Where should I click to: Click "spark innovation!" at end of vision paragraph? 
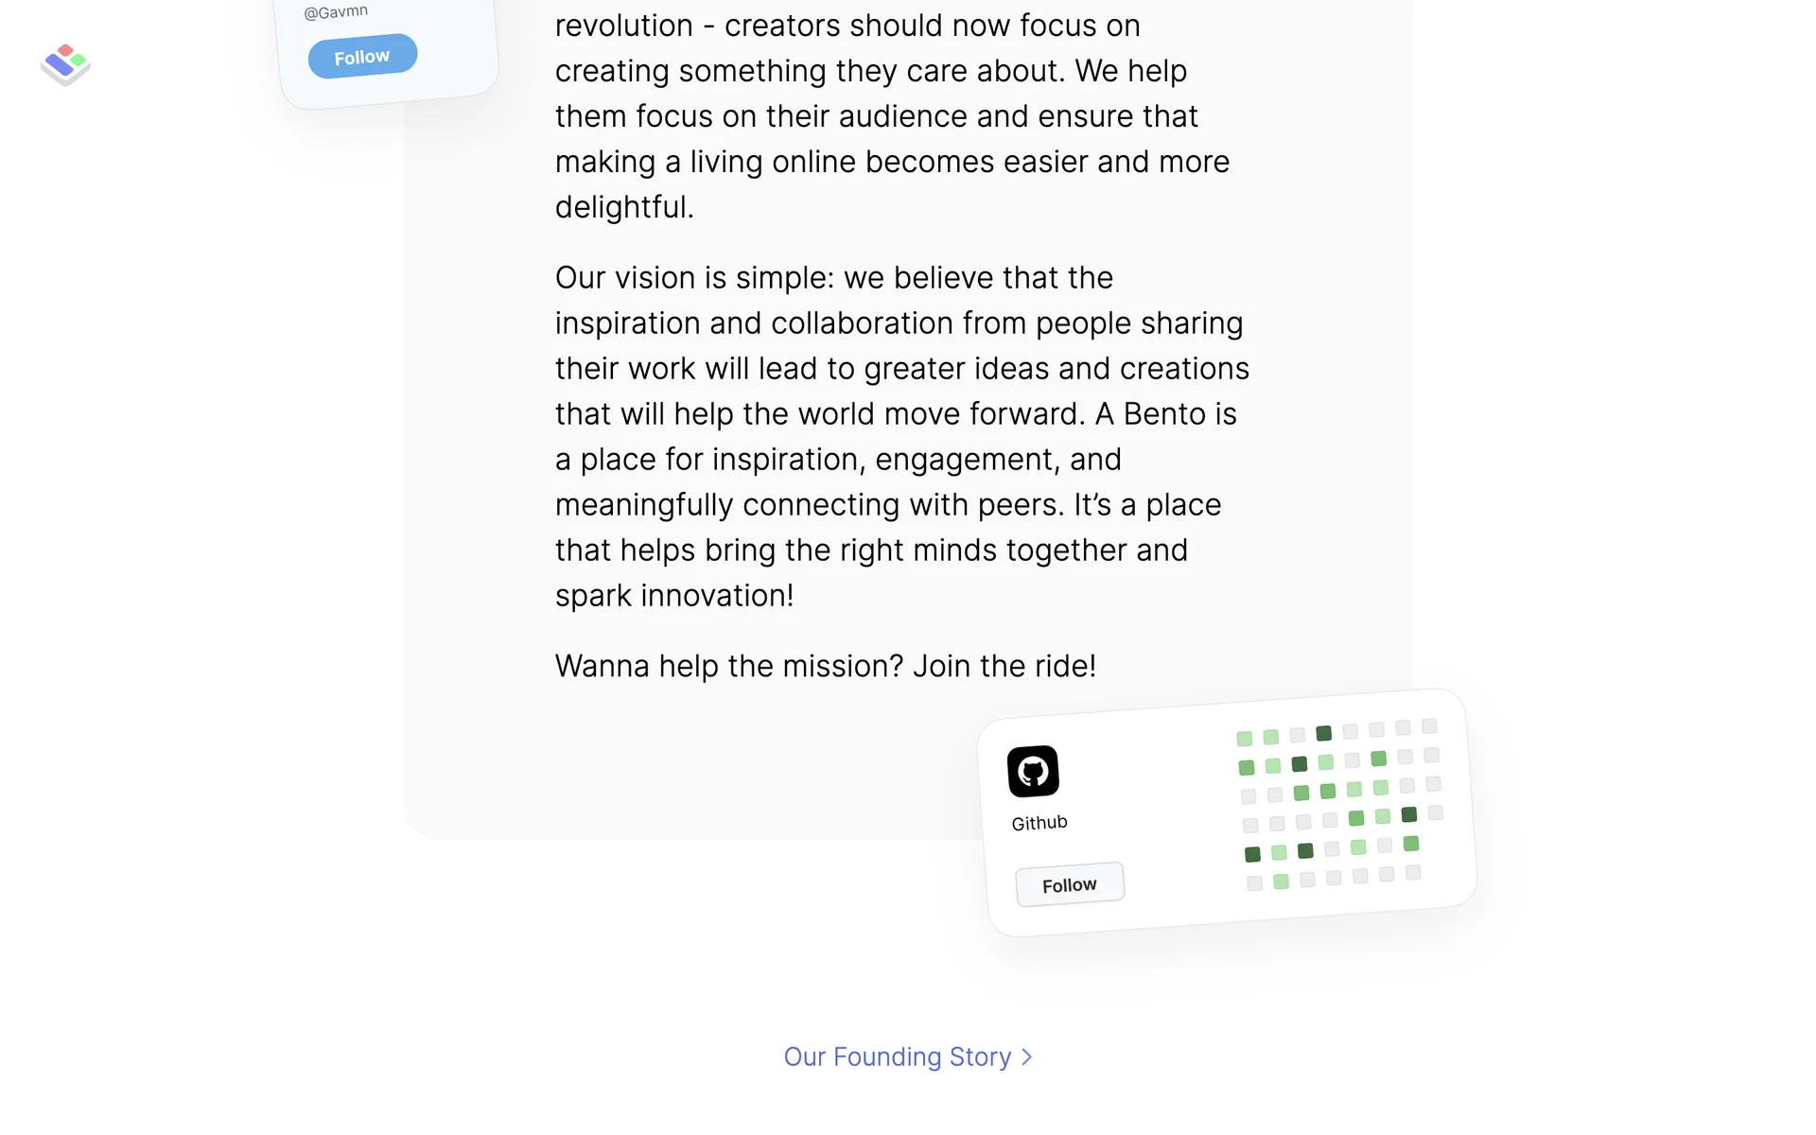tap(673, 596)
